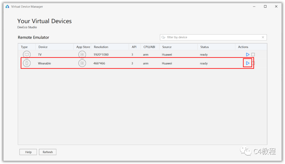Click the 466*466 resolution cell

coord(99,63)
